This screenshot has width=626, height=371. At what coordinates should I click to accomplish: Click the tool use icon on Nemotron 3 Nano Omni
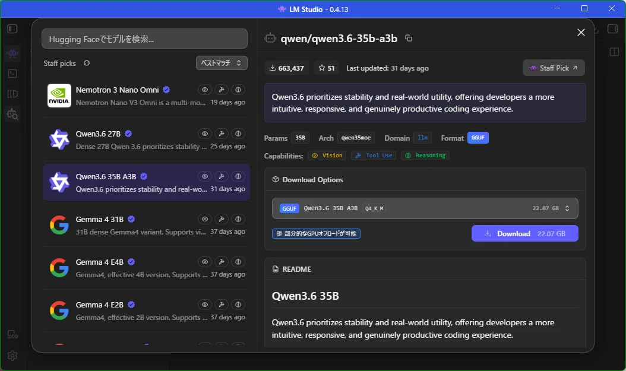point(222,90)
